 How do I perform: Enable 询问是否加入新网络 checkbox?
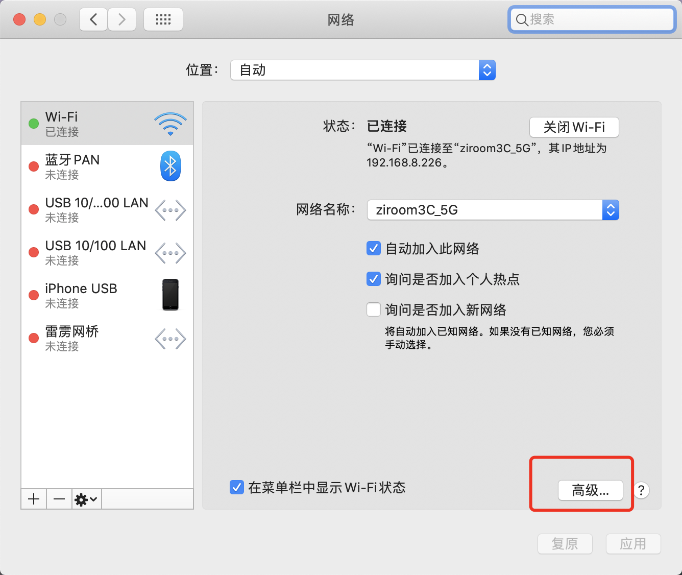tap(374, 310)
